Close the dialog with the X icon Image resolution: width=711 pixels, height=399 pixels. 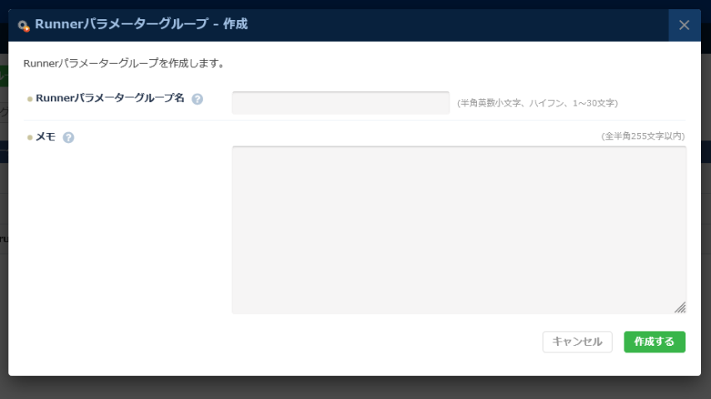[x=684, y=25]
